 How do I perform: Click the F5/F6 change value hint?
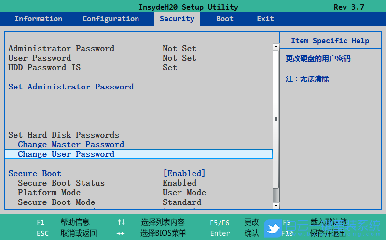[x=220, y=222]
